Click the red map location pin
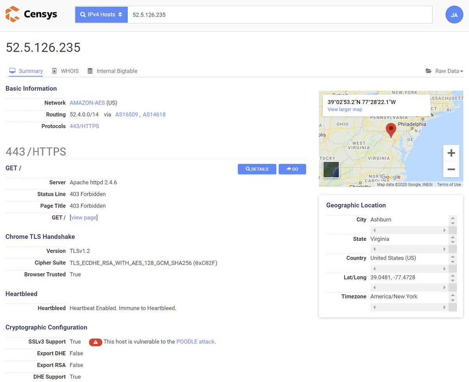This screenshot has height=382, width=469. [391, 130]
